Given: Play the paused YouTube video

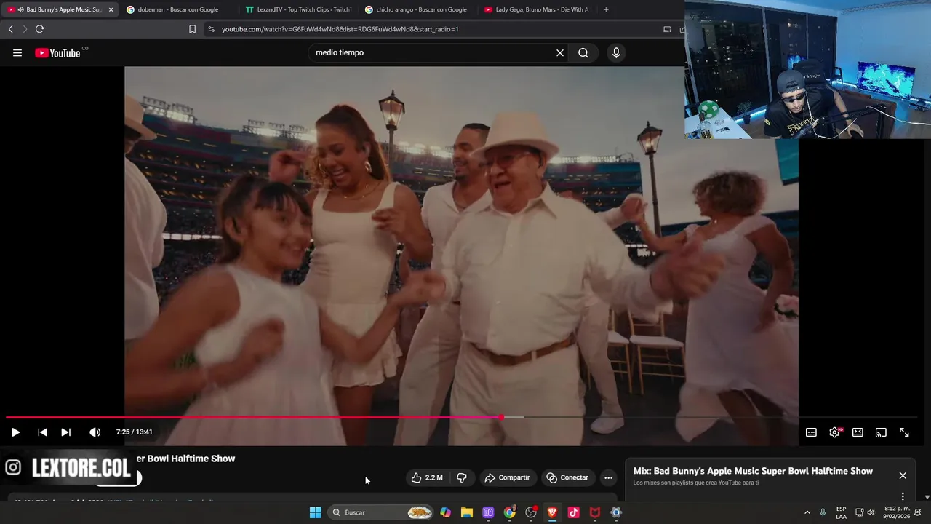Looking at the screenshot, I should pyautogui.click(x=15, y=432).
